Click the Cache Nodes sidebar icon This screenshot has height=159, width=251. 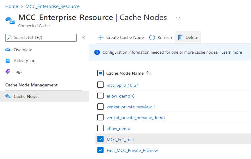pos(8,96)
